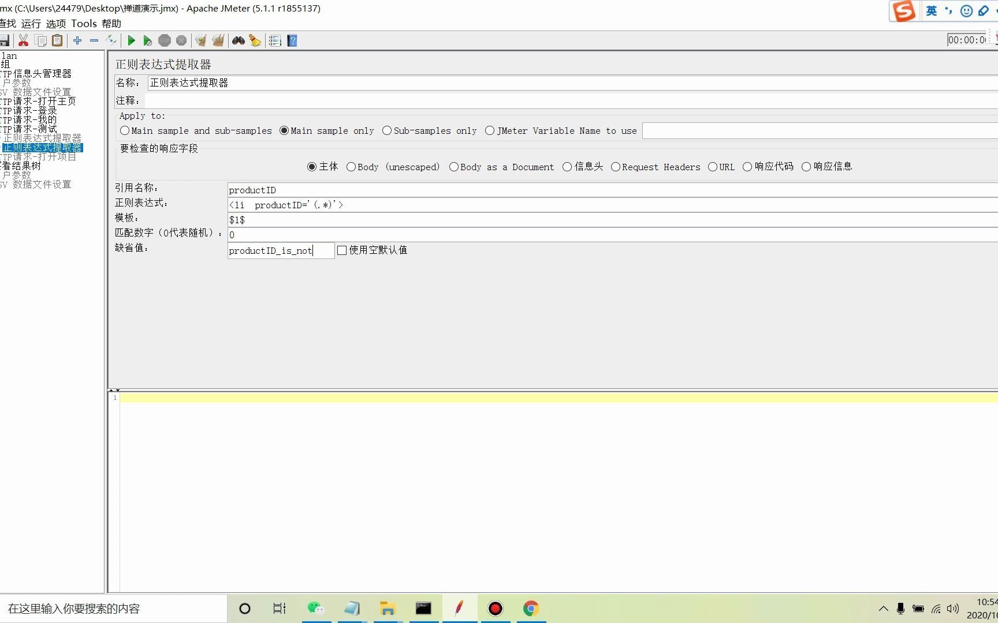Click the IME emoji smiley icon
This screenshot has width=998, height=623.
966,11
